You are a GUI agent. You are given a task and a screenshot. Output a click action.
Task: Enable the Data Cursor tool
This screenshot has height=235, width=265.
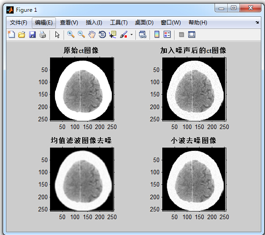113,34
